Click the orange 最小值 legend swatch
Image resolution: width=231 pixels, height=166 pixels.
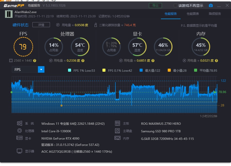click(x=169, y=70)
